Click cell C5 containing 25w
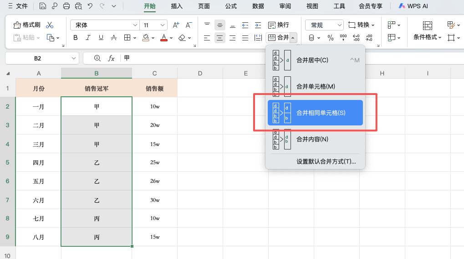464x259 pixels. [x=155, y=162]
